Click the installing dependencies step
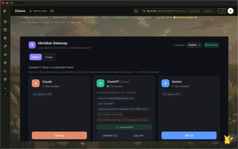 point(84,17)
